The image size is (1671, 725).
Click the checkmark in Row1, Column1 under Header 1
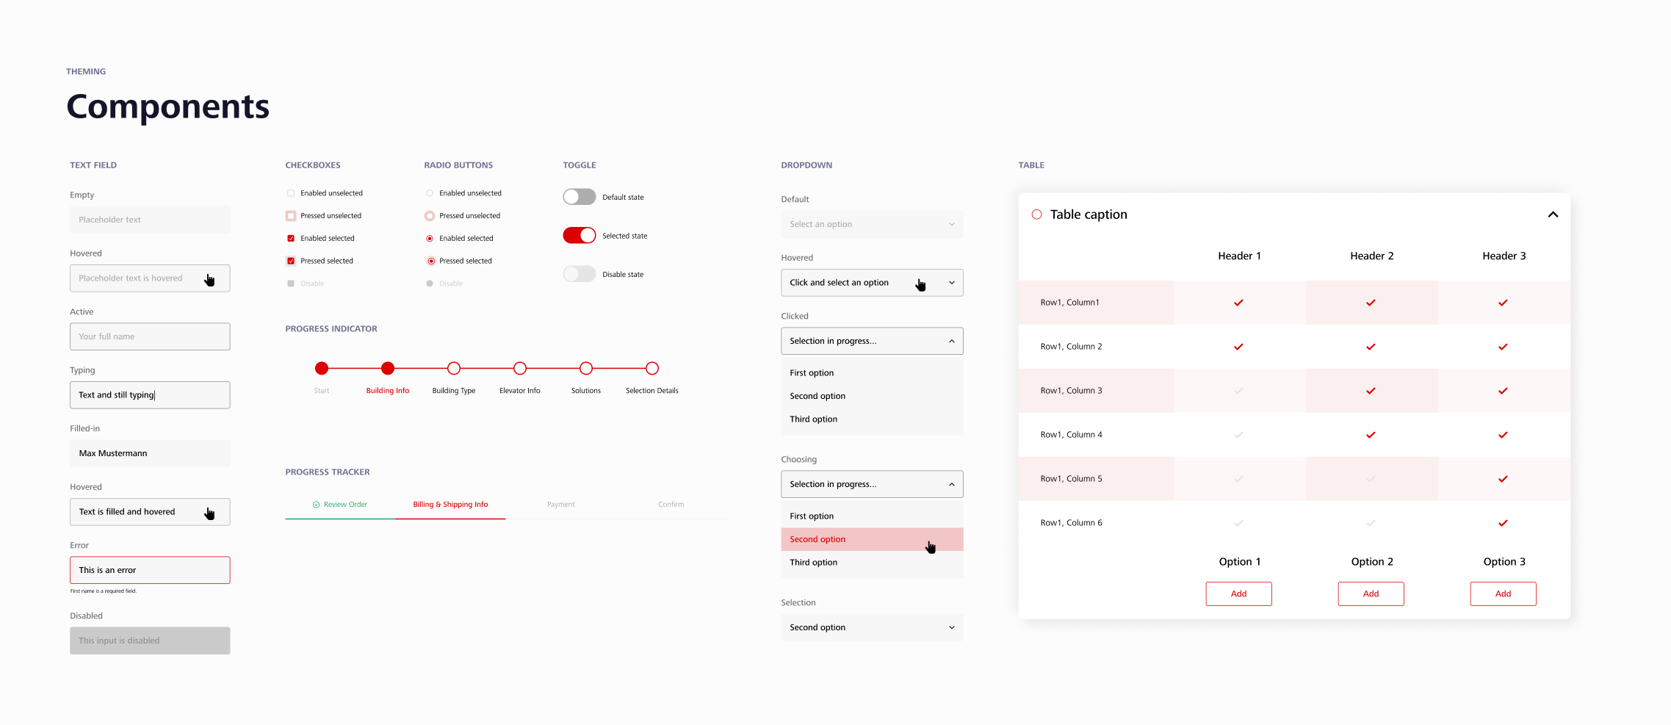[1238, 303]
